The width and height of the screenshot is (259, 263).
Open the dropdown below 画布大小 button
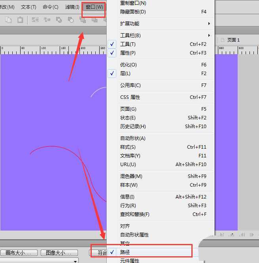[x=75, y=261]
